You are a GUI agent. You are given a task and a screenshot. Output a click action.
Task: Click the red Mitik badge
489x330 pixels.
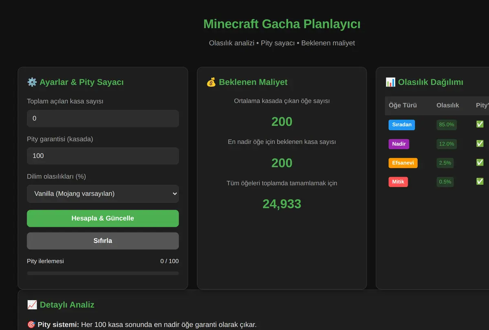coord(398,182)
